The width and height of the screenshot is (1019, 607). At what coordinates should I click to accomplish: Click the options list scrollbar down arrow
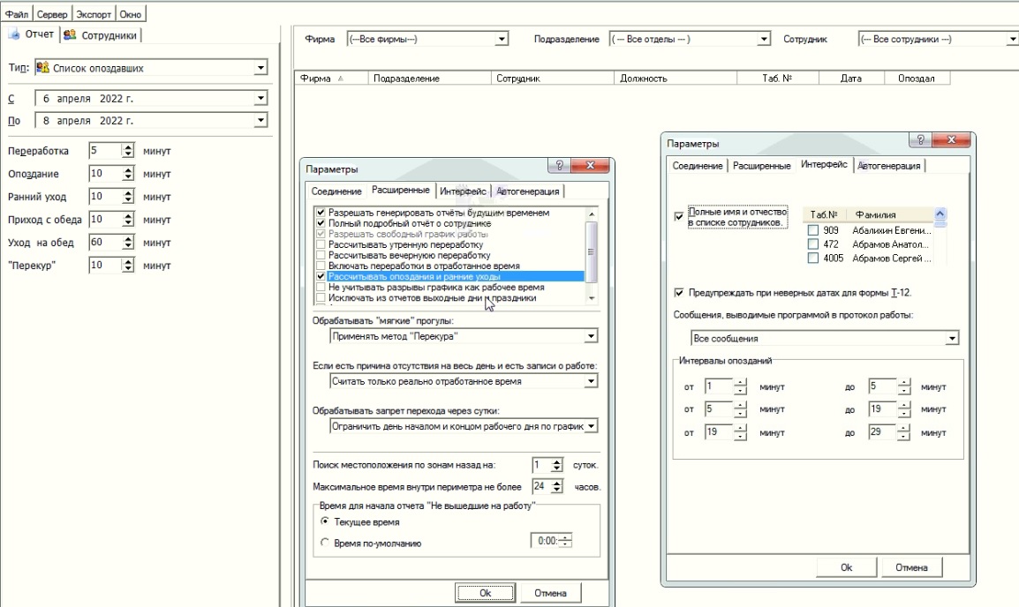tap(592, 298)
